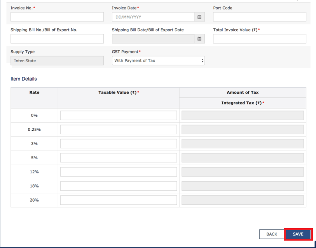316x248 pixels.
Task: Focus the Total Invoice Value field
Action: [x=260, y=39]
